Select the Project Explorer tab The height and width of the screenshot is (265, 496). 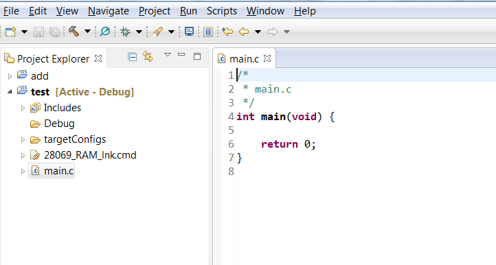[53, 59]
